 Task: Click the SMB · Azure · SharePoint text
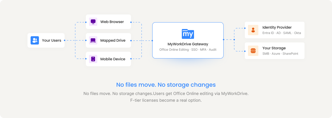280,54
